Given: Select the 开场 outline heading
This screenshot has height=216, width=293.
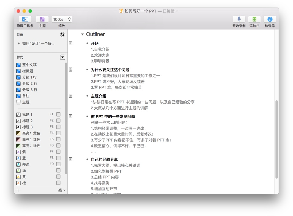Looking at the screenshot, I should pos(95,43).
